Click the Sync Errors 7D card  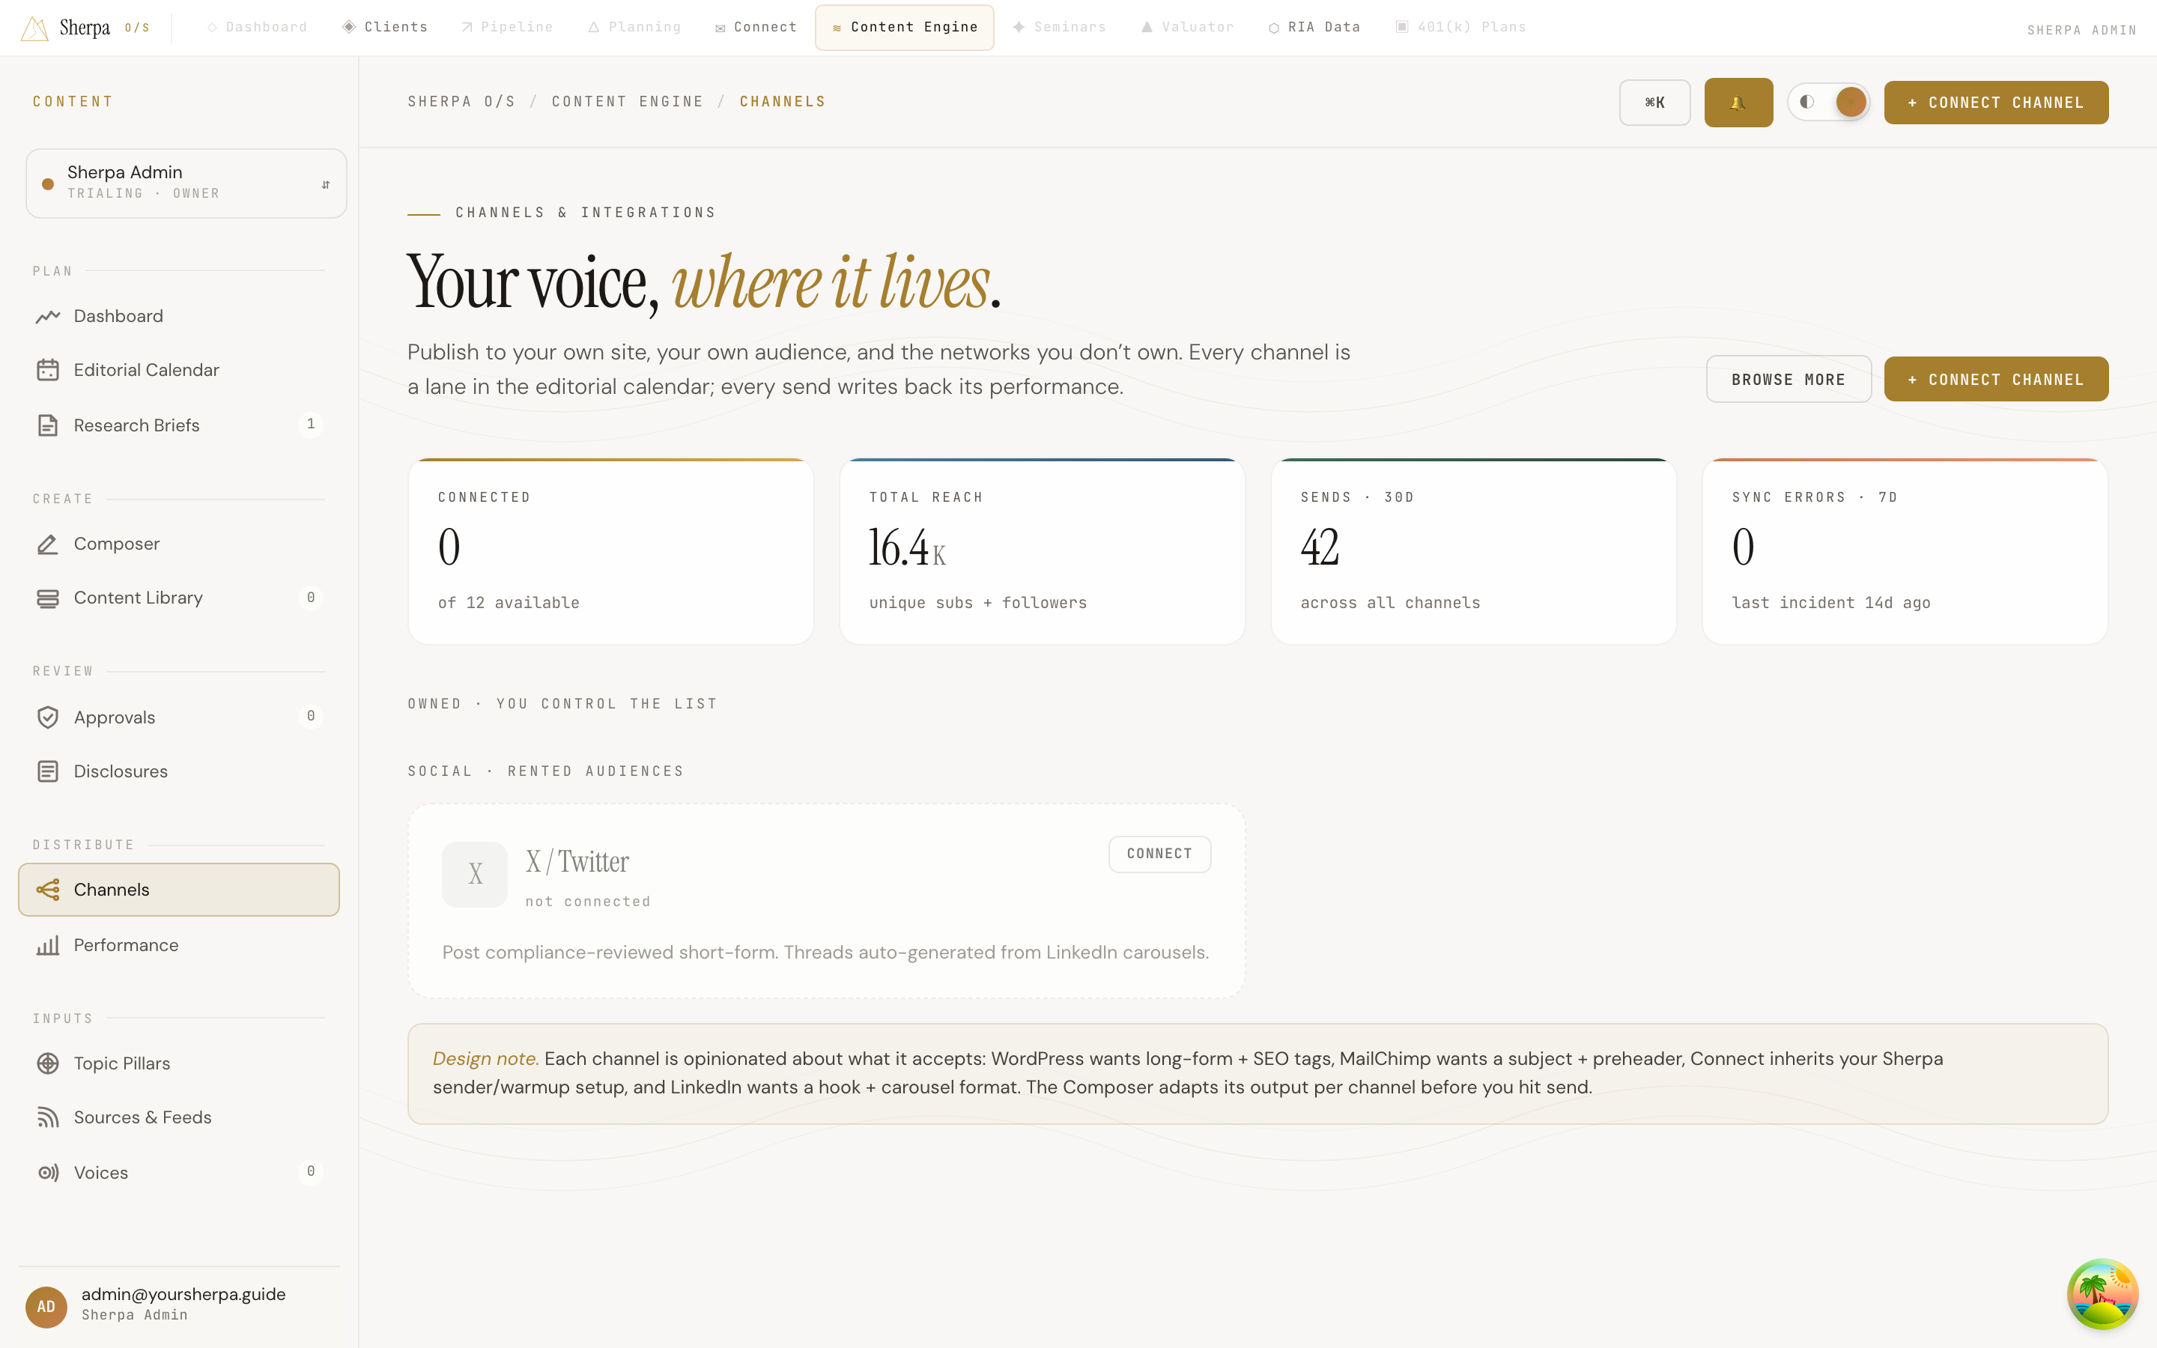coord(1905,551)
